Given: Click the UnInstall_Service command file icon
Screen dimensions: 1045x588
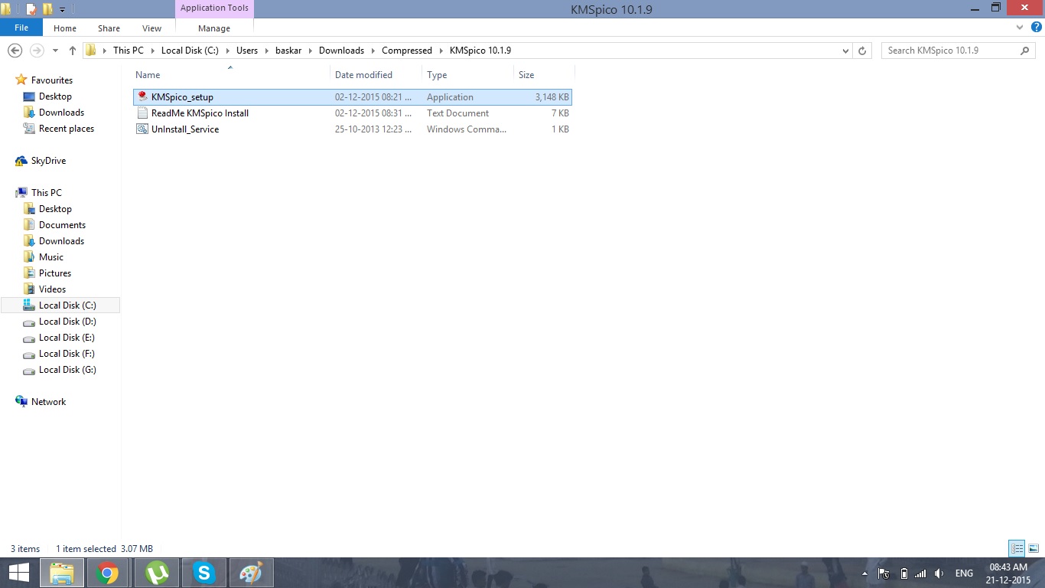Looking at the screenshot, I should click(142, 129).
